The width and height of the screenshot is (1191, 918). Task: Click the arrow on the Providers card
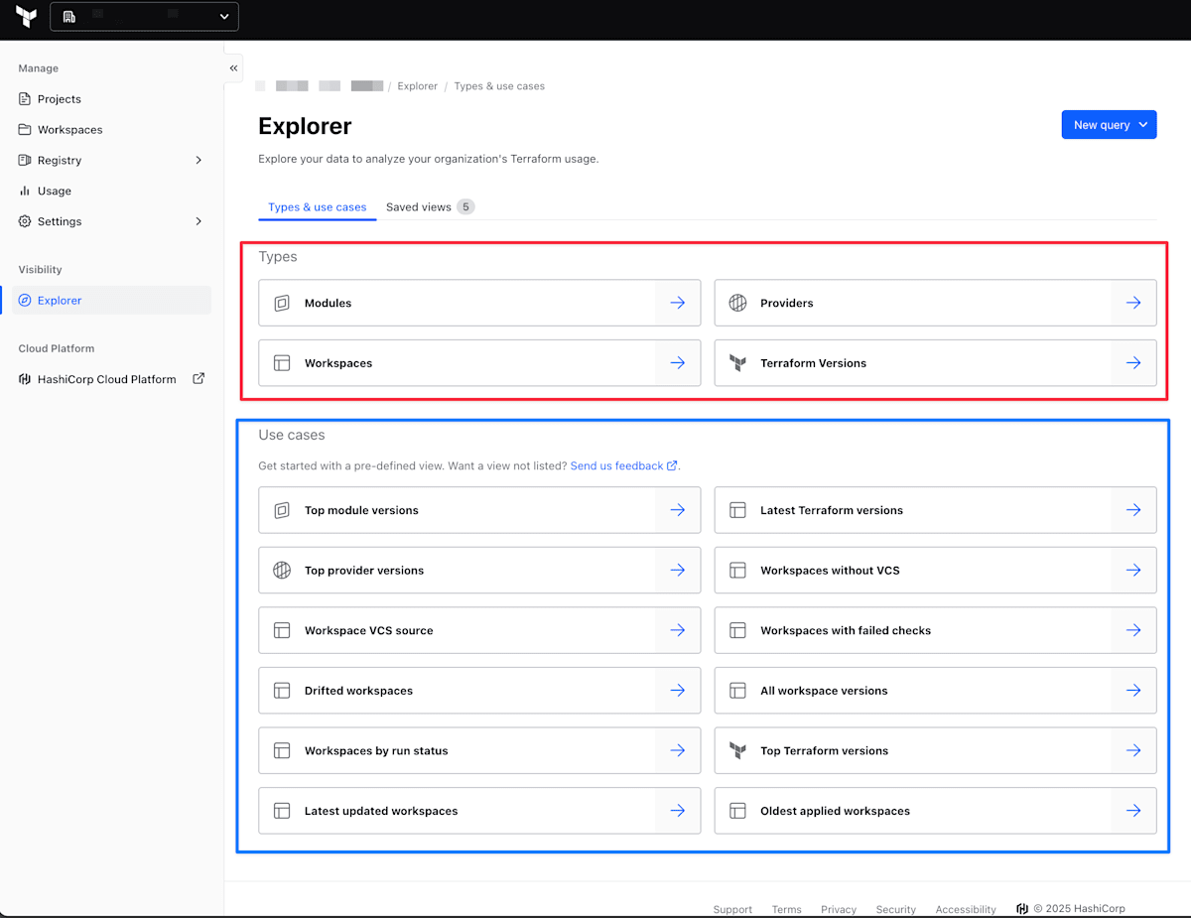[x=1133, y=303]
